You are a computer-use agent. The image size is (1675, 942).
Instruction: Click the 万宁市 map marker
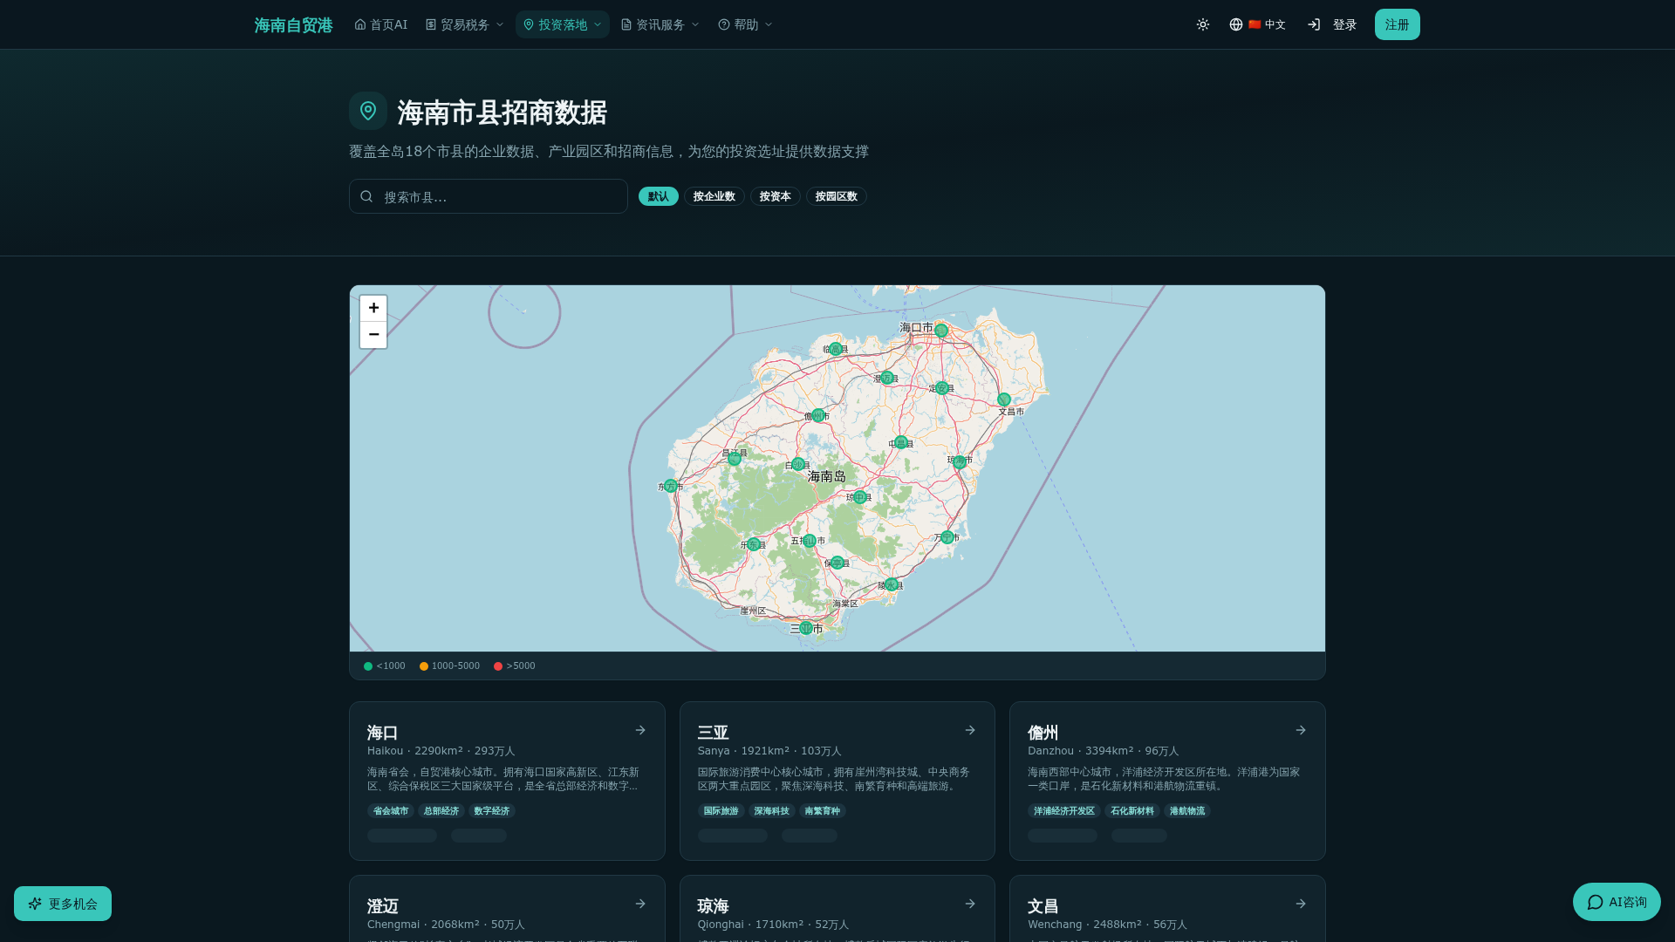click(947, 537)
